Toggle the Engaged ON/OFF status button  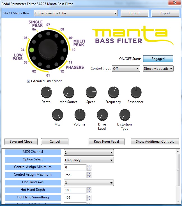point(158,59)
